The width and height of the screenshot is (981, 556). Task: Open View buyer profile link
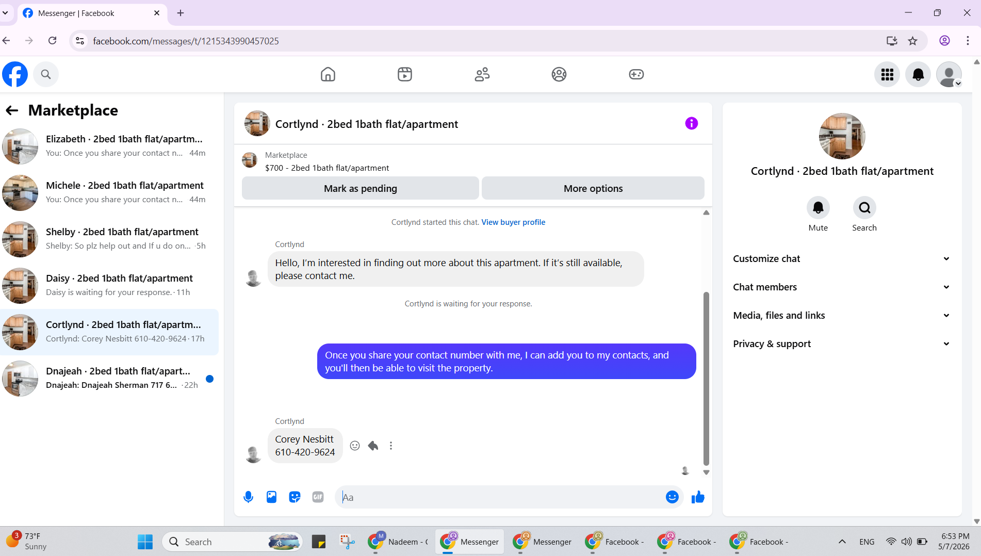513,222
